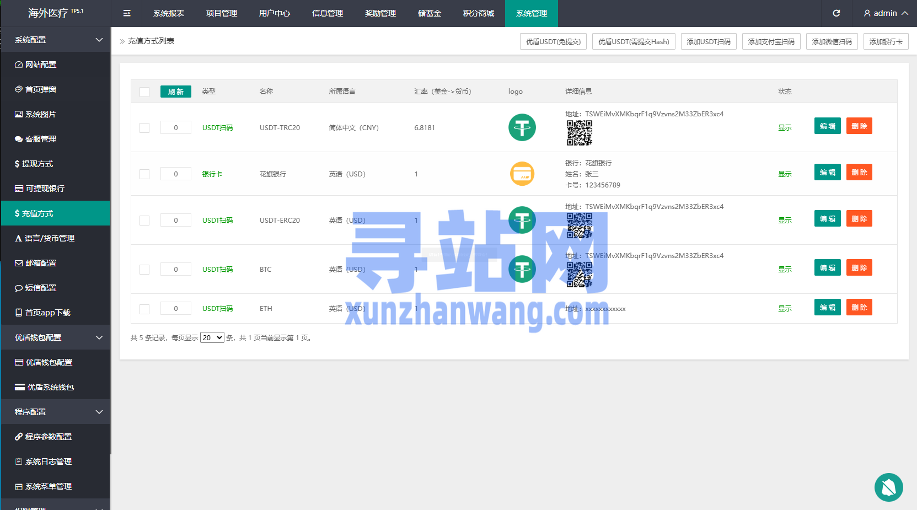Click the 充值方式列表 breadcrumb text
Viewport: 917px width, 510px height.
pos(151,41)
